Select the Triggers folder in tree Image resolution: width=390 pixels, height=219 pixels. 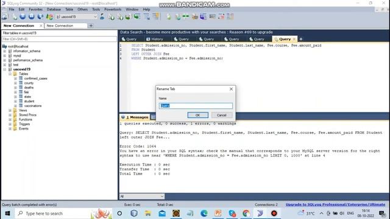pyautogui.click(x=24, y=124)
